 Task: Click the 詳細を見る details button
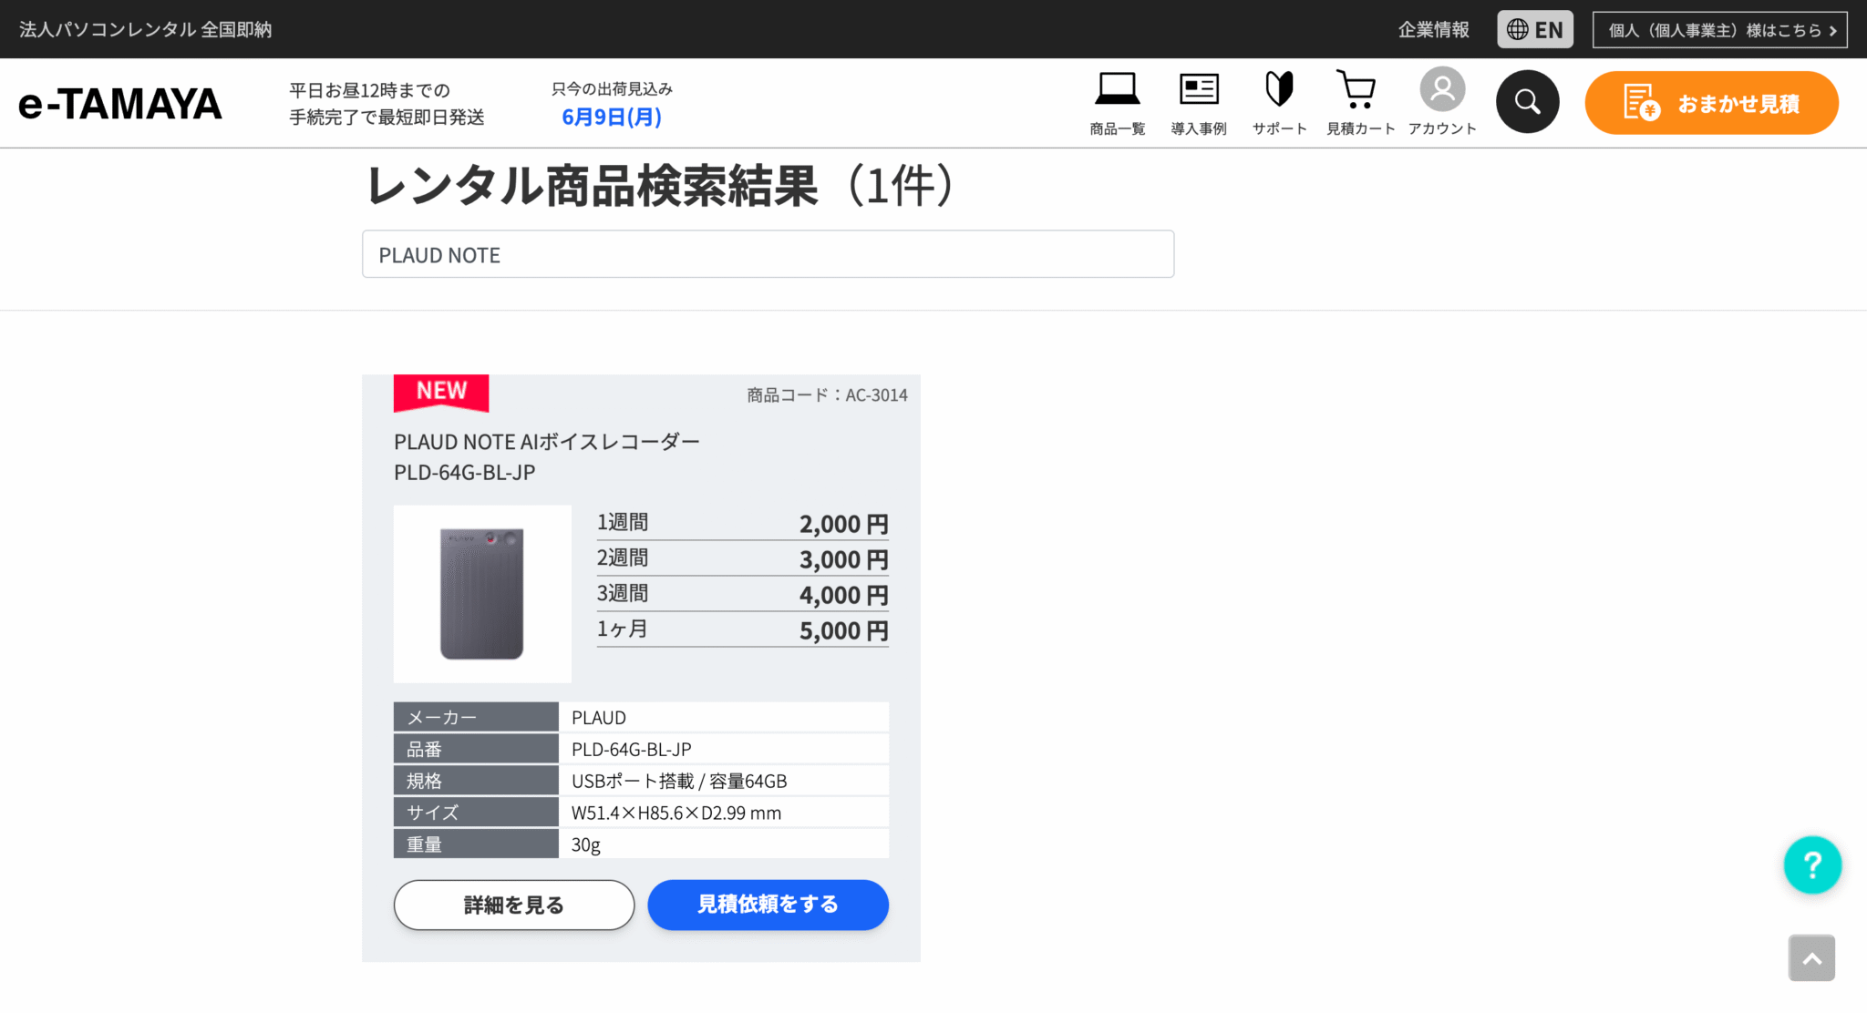513,905
